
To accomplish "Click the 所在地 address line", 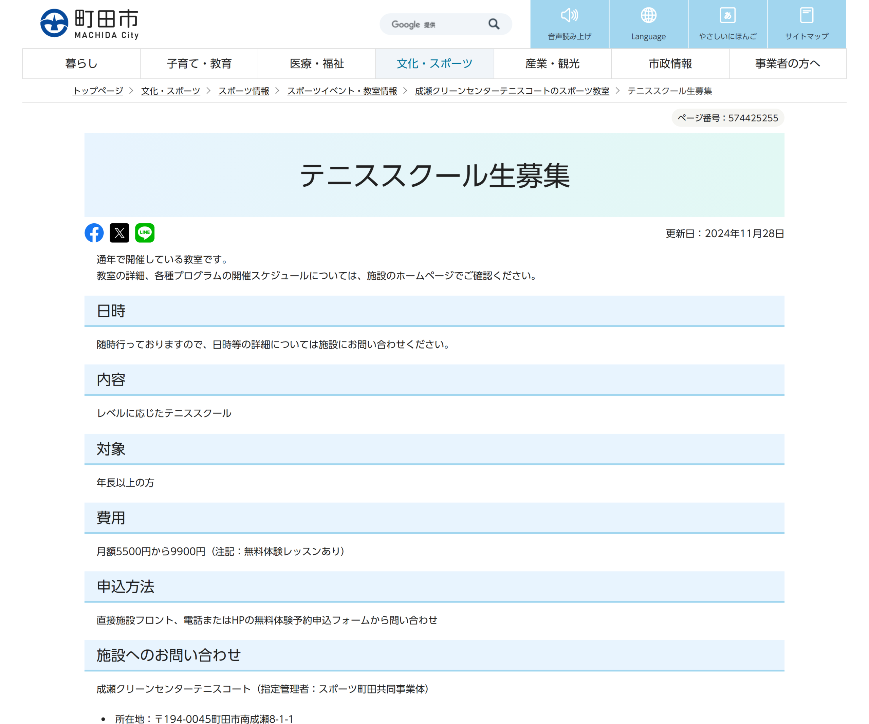I will tap(204, 720).
